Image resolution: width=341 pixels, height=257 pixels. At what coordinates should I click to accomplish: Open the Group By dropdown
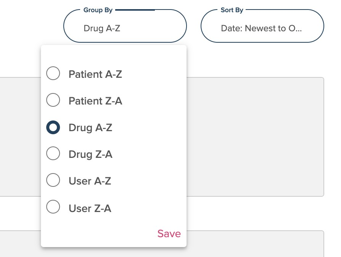point(125,26)
